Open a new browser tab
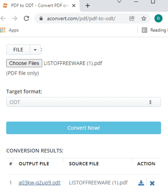The height and width of the screenshot is (194, 168). (88, 6)
